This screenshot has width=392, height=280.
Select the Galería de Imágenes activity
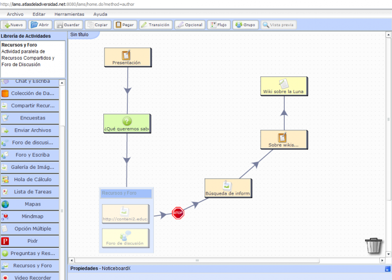click(x=30, y=167)
